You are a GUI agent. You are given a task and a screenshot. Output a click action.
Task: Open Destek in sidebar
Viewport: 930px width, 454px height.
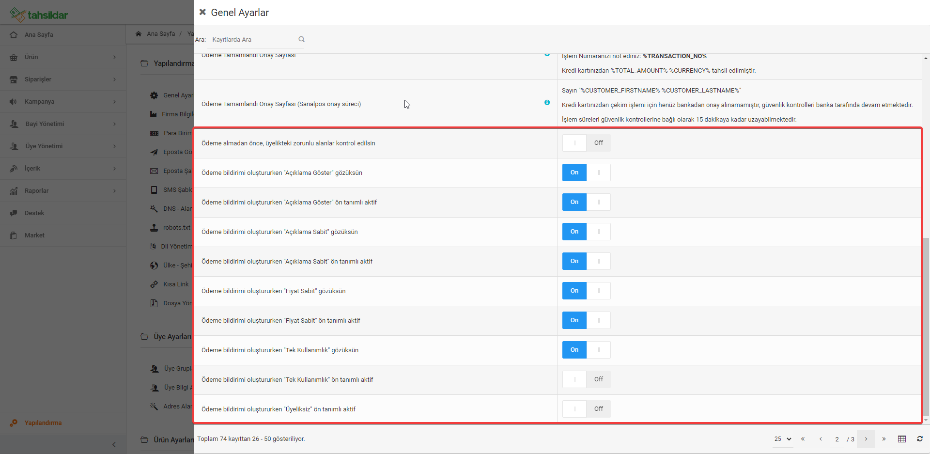click(63, 213)
